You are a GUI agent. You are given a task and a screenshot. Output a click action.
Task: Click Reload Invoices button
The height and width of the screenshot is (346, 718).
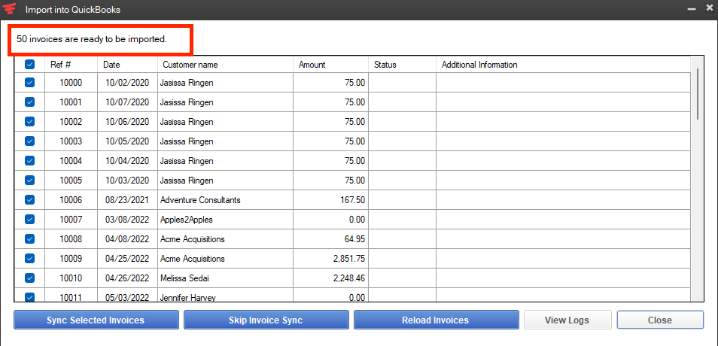436,320
